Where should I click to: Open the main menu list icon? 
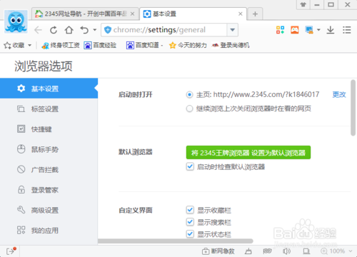point(347,30)
